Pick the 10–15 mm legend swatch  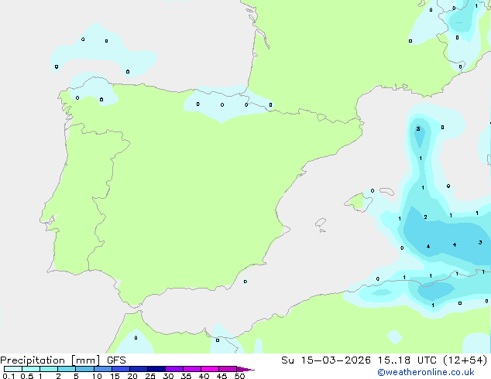(x=103, y=369)
